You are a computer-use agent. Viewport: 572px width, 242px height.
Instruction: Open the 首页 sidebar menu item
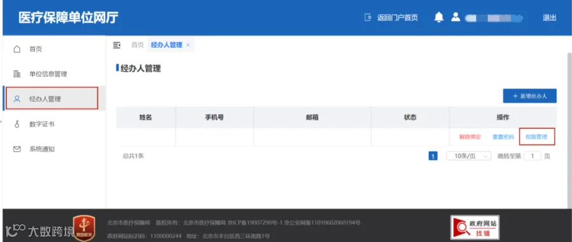point(54,49)
